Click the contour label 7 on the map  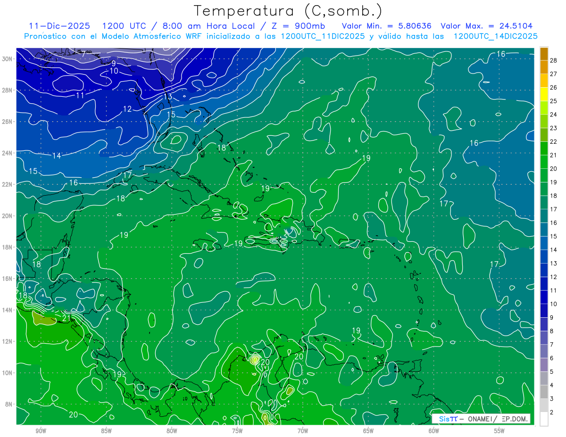tap(83, 54)
